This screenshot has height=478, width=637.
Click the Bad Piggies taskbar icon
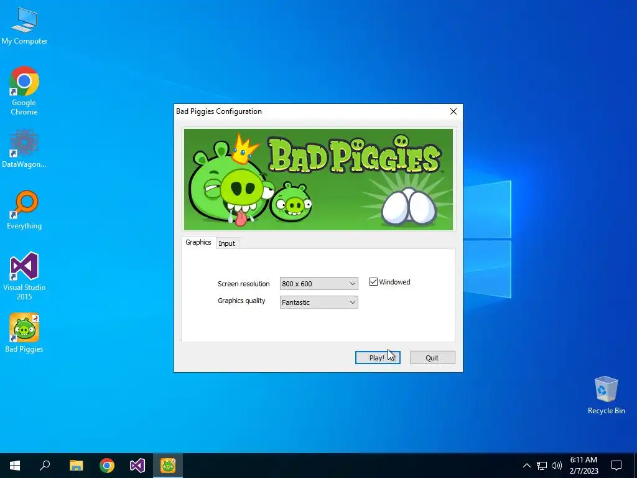168,466
